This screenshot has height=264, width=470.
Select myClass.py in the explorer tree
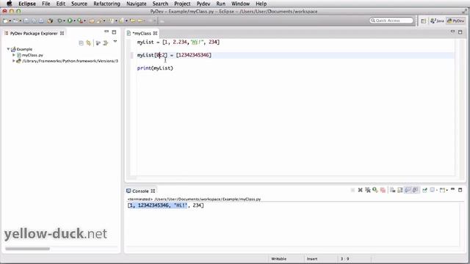point(32,55)
